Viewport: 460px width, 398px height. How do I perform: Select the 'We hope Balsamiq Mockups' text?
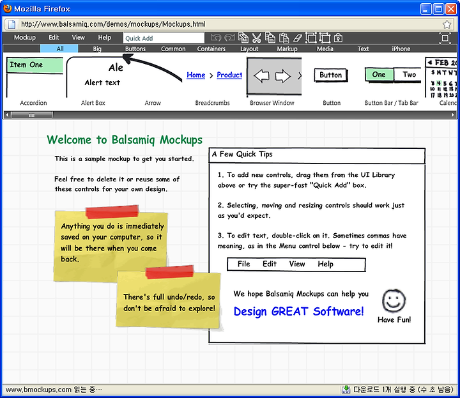pos(301,294)
